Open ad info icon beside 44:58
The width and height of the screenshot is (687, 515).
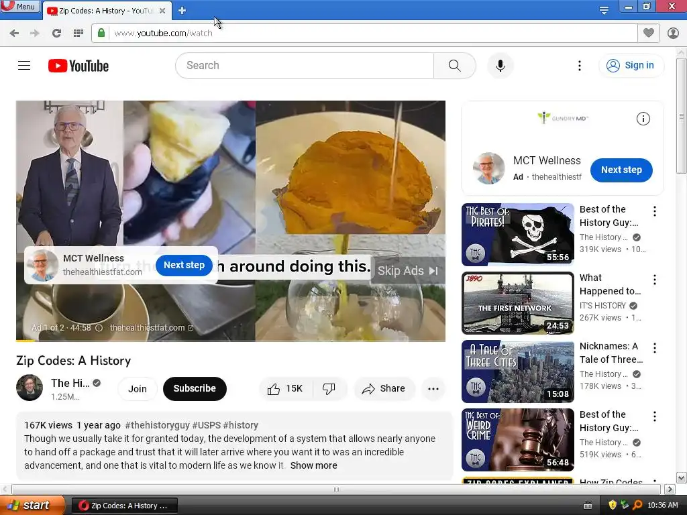tap(99, 328)
